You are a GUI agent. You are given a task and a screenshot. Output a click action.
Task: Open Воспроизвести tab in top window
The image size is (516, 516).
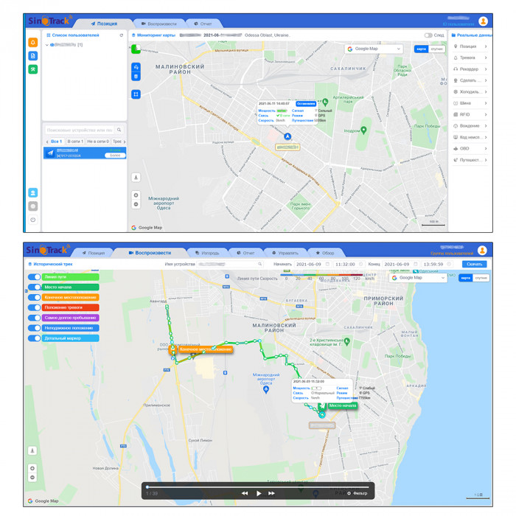pyautogui.click(x=159, y=24)
